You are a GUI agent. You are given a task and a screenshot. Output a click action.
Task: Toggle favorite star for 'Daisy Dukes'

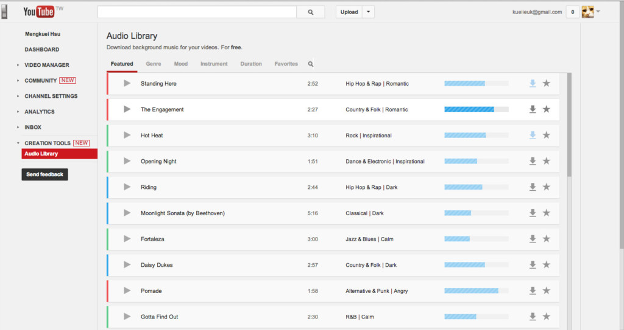546,265
